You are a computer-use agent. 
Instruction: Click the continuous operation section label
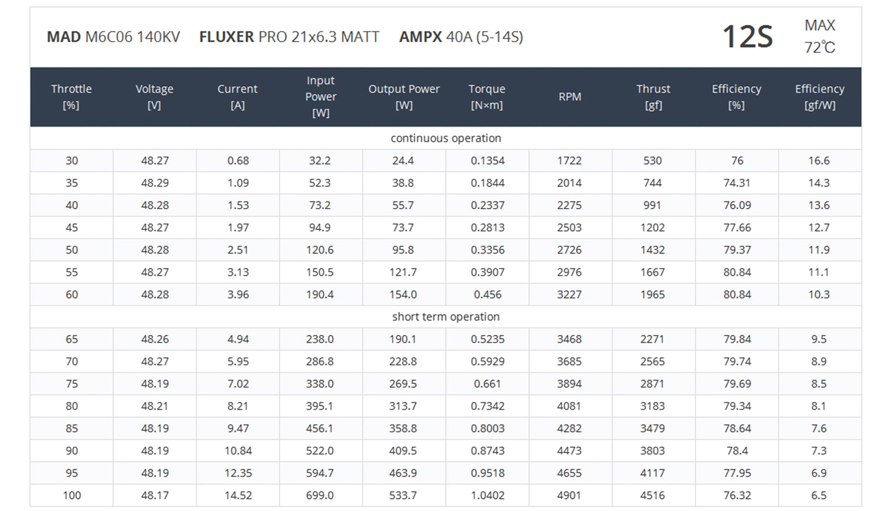click(x=445, y=138)
